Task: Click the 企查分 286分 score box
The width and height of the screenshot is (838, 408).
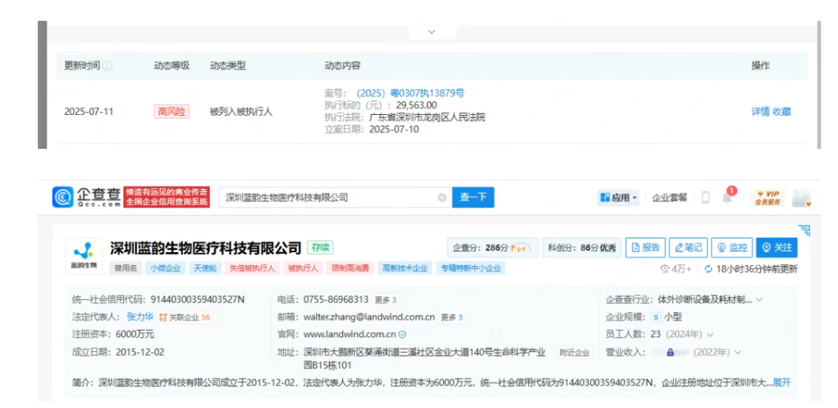Action: click(492, 248)
